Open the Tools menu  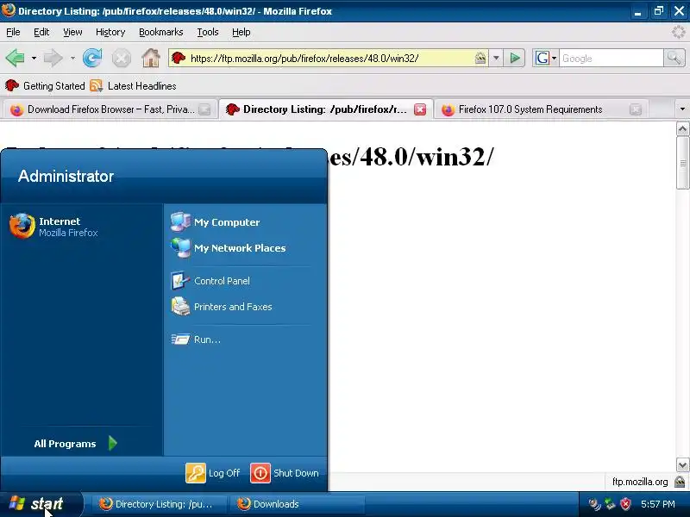[x=208, y=32]
